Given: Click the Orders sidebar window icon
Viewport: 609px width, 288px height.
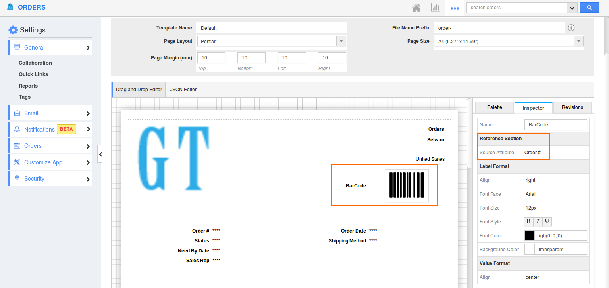Looking at the screenshot, I should (17, 146).
